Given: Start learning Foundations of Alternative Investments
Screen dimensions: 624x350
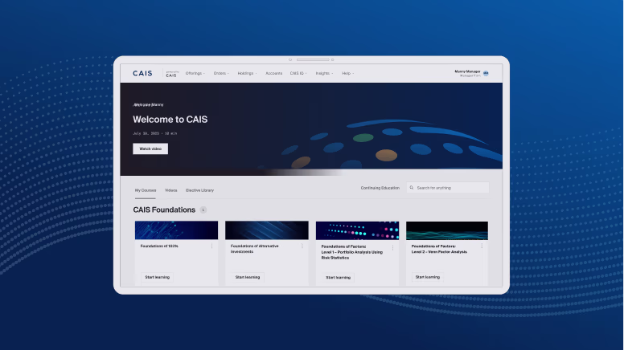Looking at the screenshot, I should 247,277.
